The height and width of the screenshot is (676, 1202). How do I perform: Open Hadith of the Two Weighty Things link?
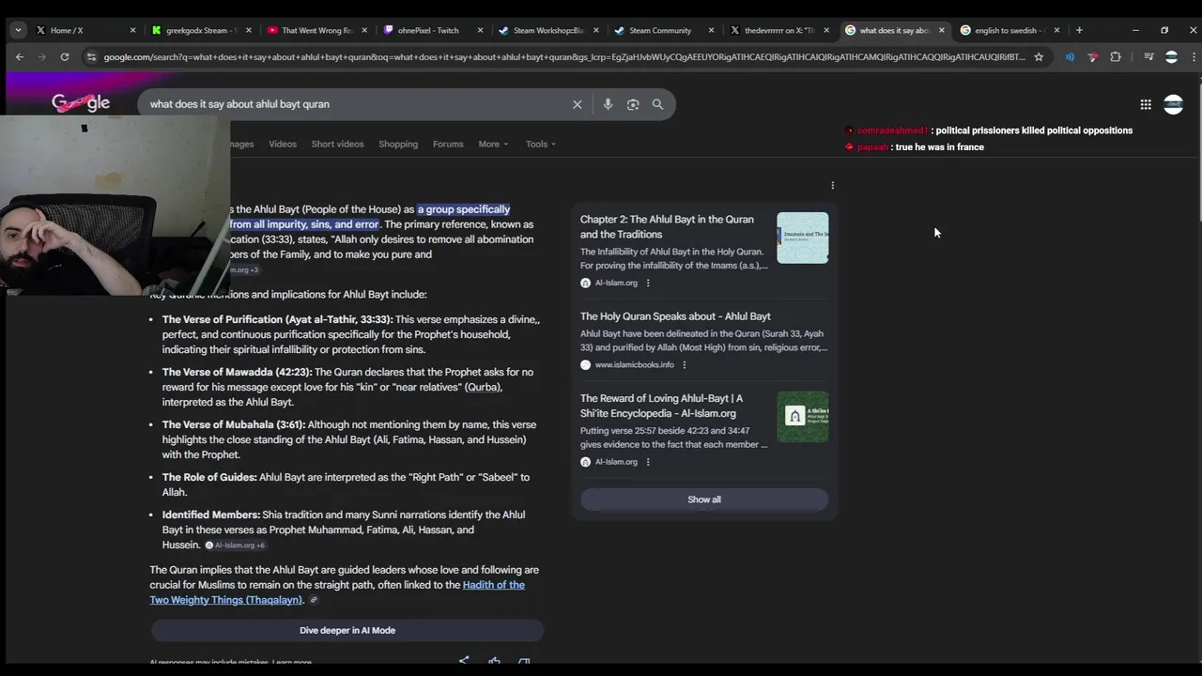(x=337, y=592)
